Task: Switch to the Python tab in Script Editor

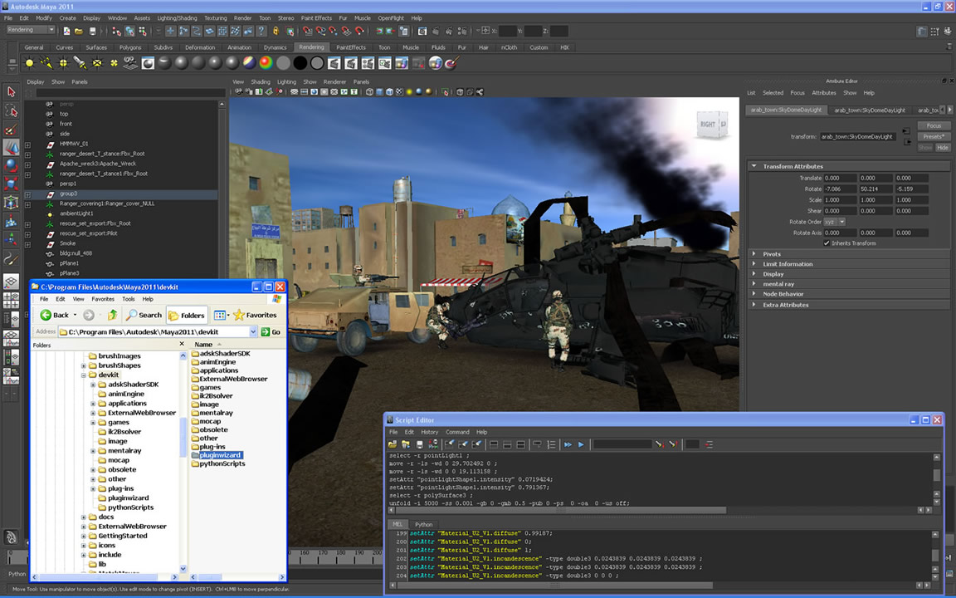Action: (x=424, y=524)
